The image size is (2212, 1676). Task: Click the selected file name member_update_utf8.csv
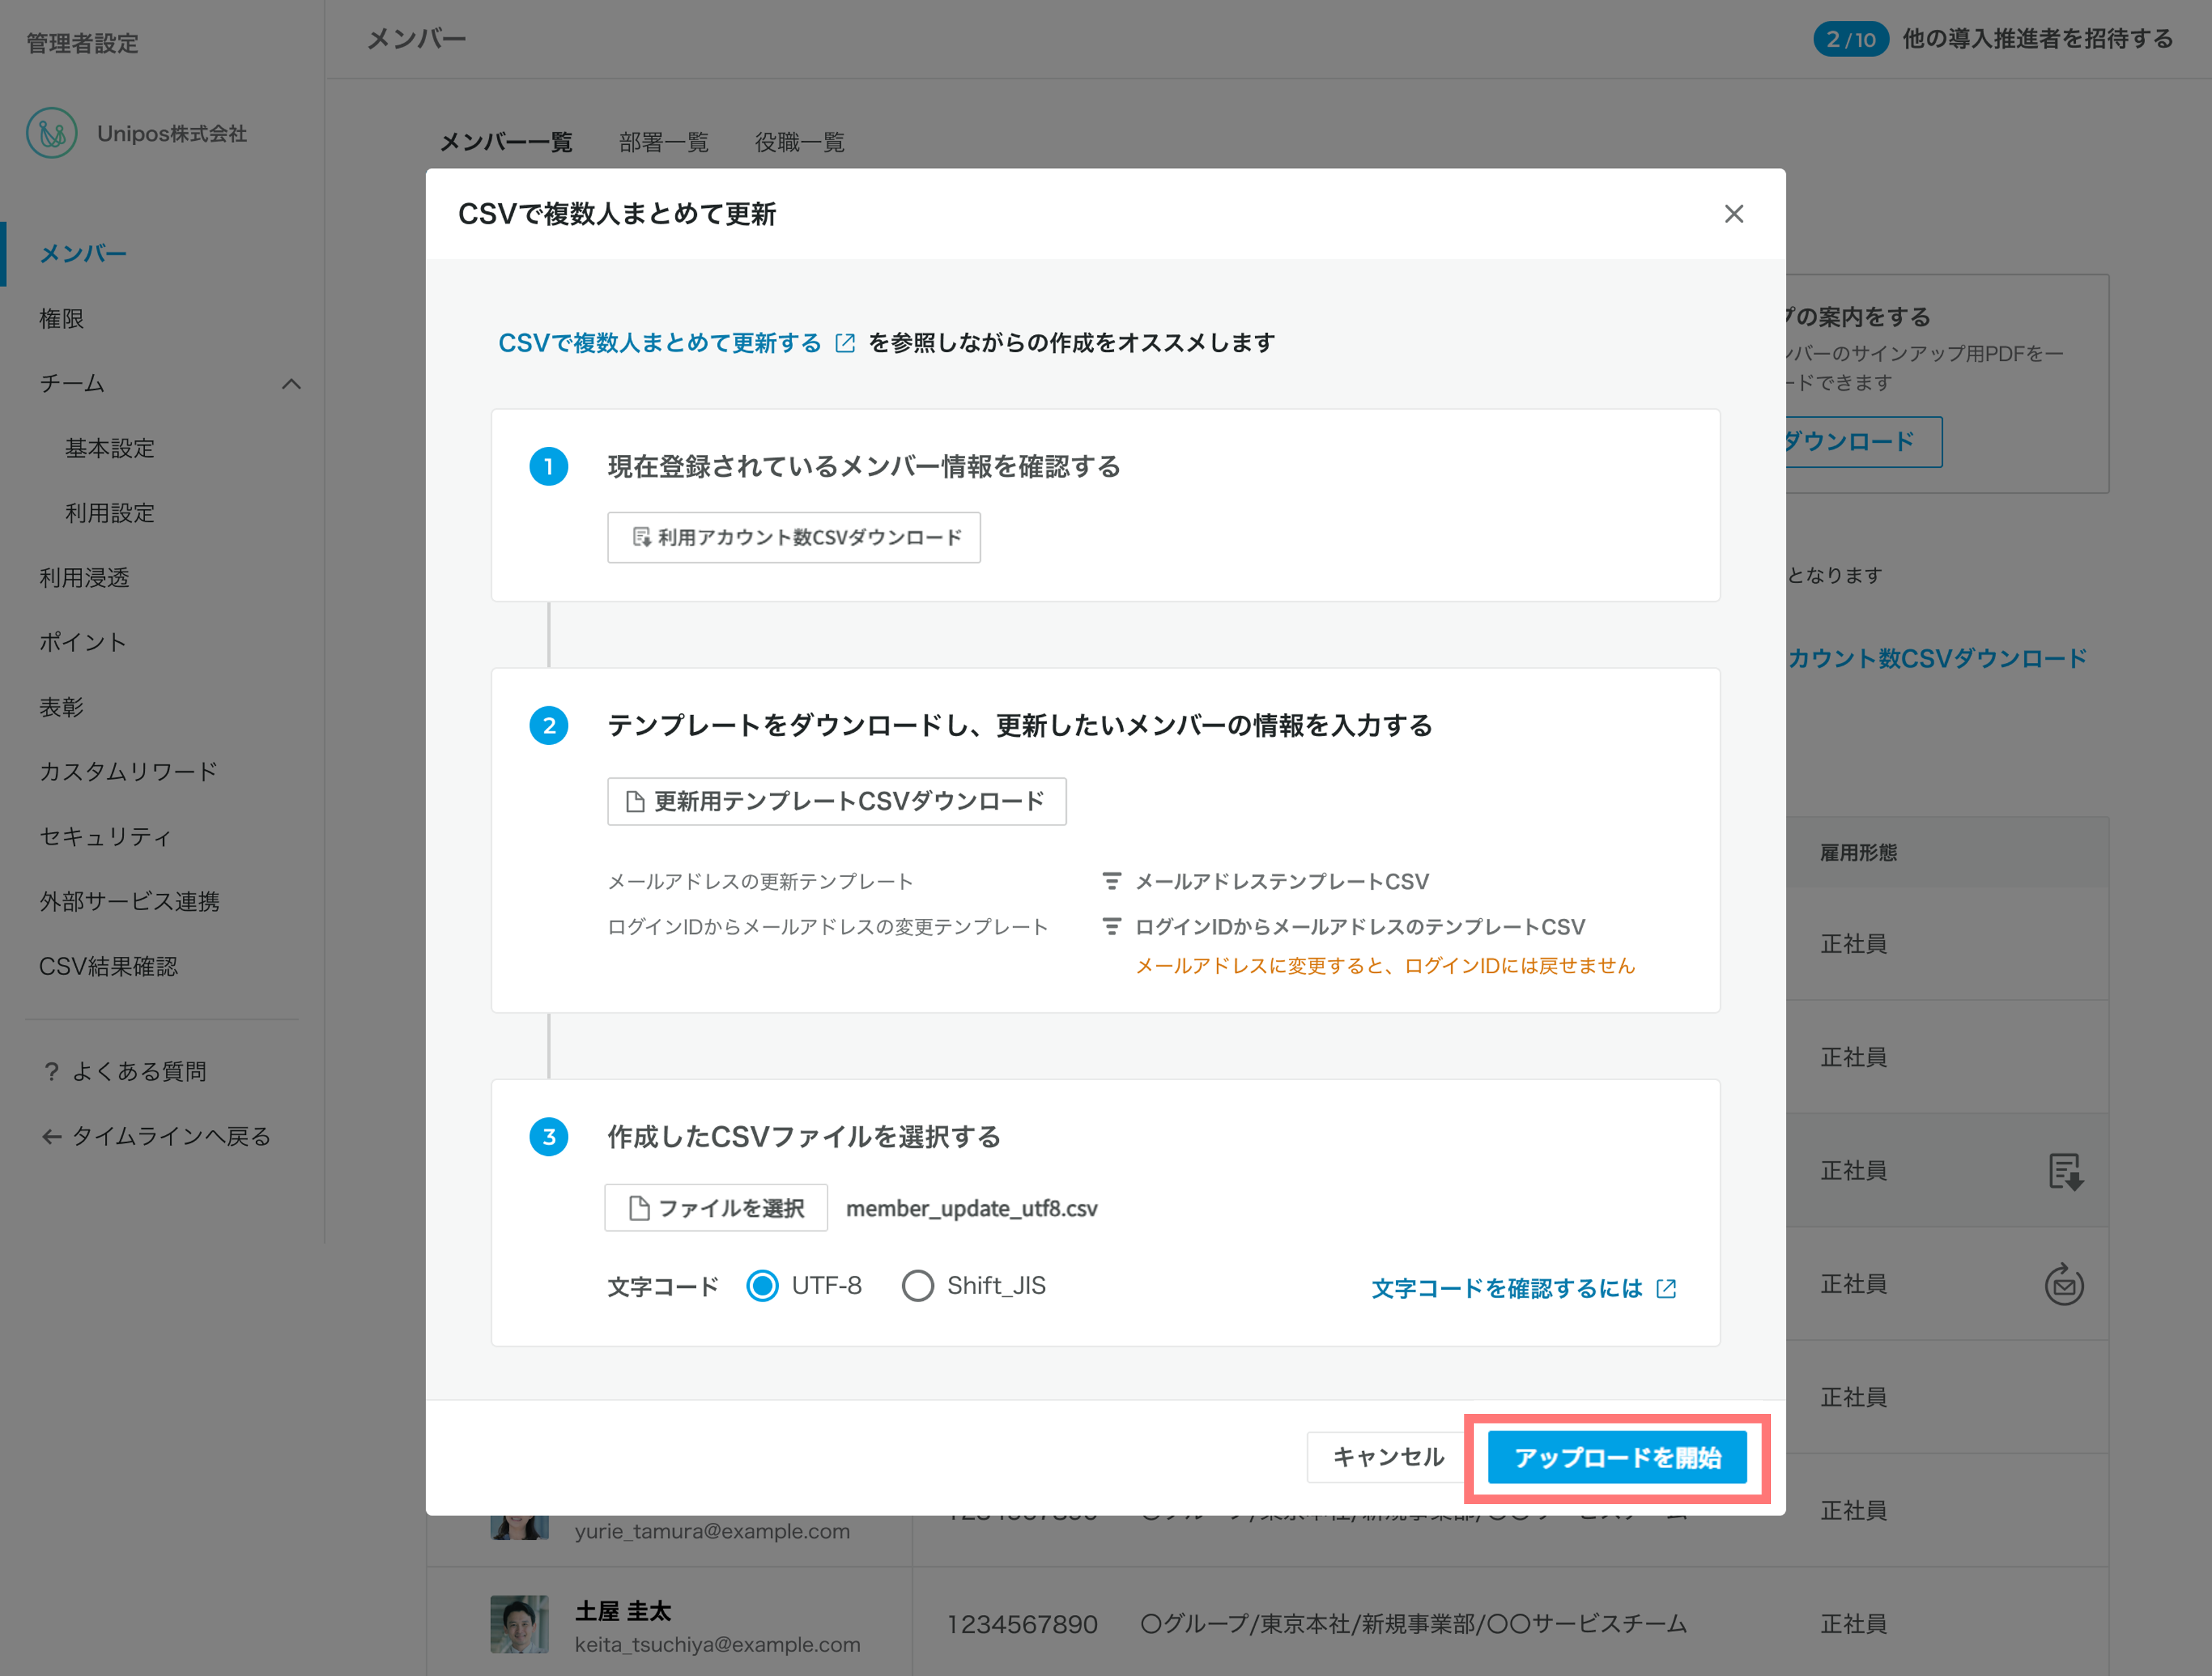(972, 1208)
